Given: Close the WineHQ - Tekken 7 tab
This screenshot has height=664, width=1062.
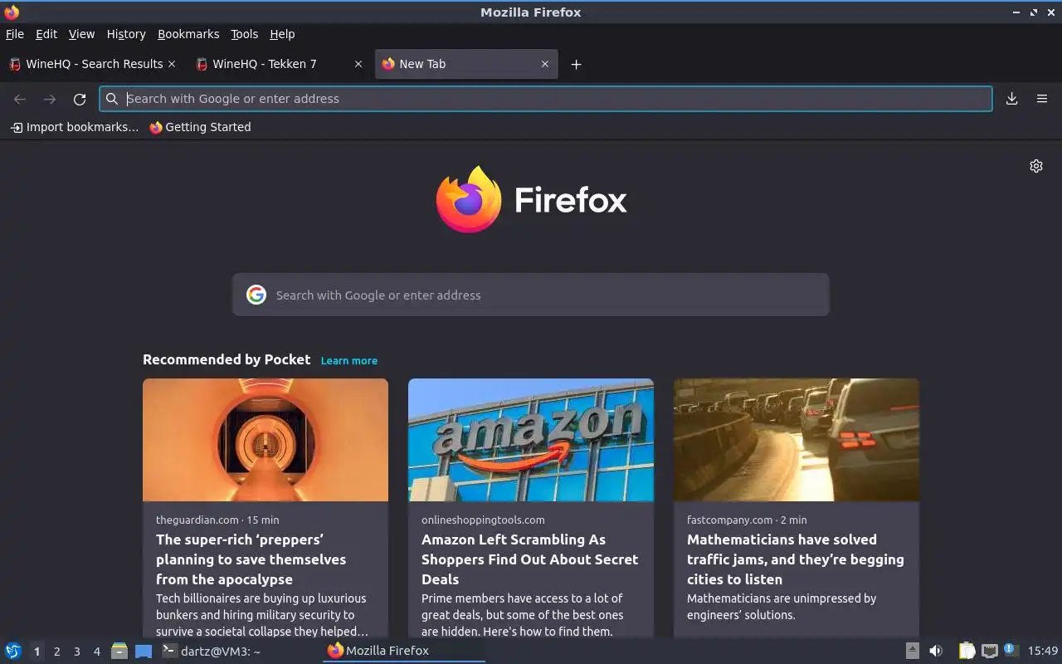Looking at the screenshot, I should 358,64.
